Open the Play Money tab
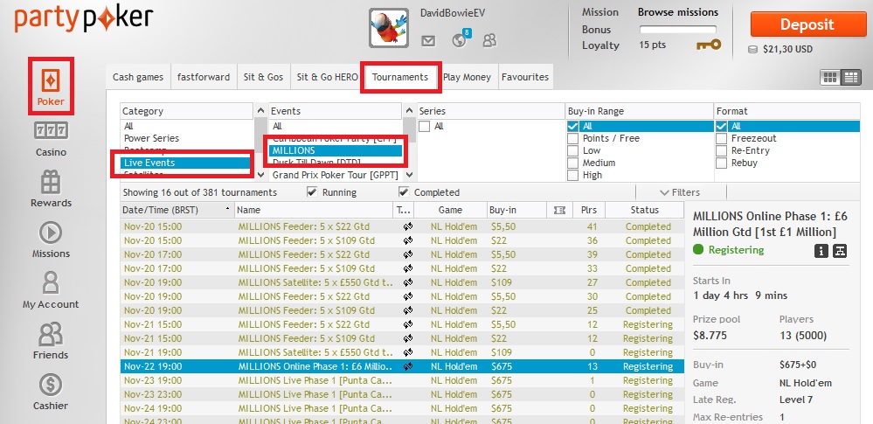Image resolution: width=873 pixels, height=424 pixels. click(x=468, y=77)
